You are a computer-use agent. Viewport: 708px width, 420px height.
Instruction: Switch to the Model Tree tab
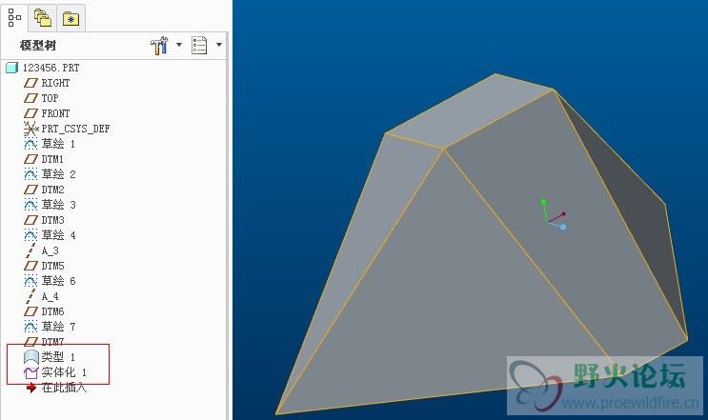coord(14,17)
